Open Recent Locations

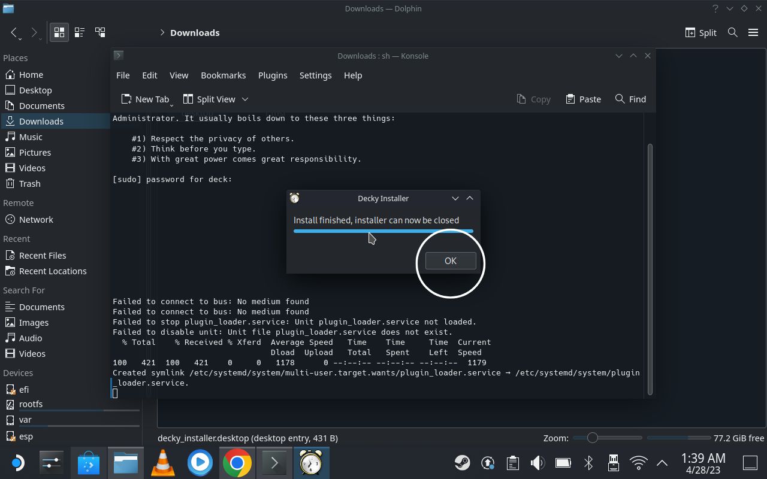55,271
